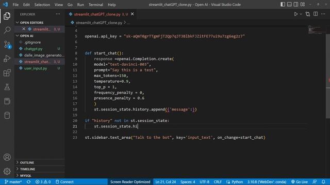
Task: Click the editor vertical scrollbar
Action: tap(328, 76)
